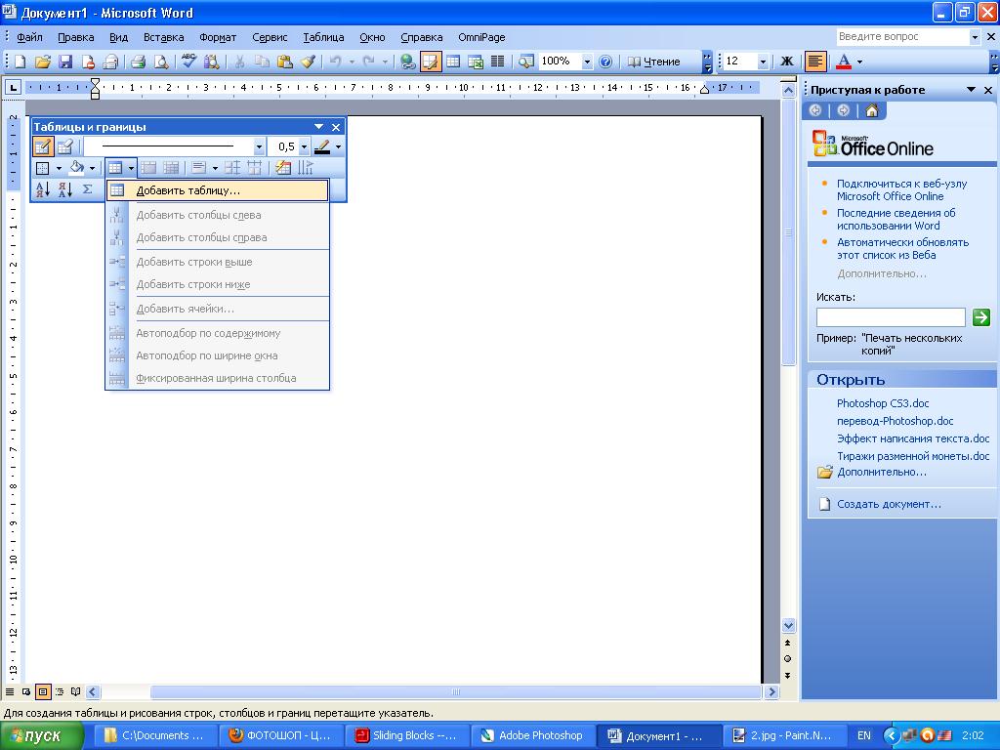Click the Outside Border icon
Image resolution: width=1000 pixels, height=750 pixels.
click(x=43, y=168)
